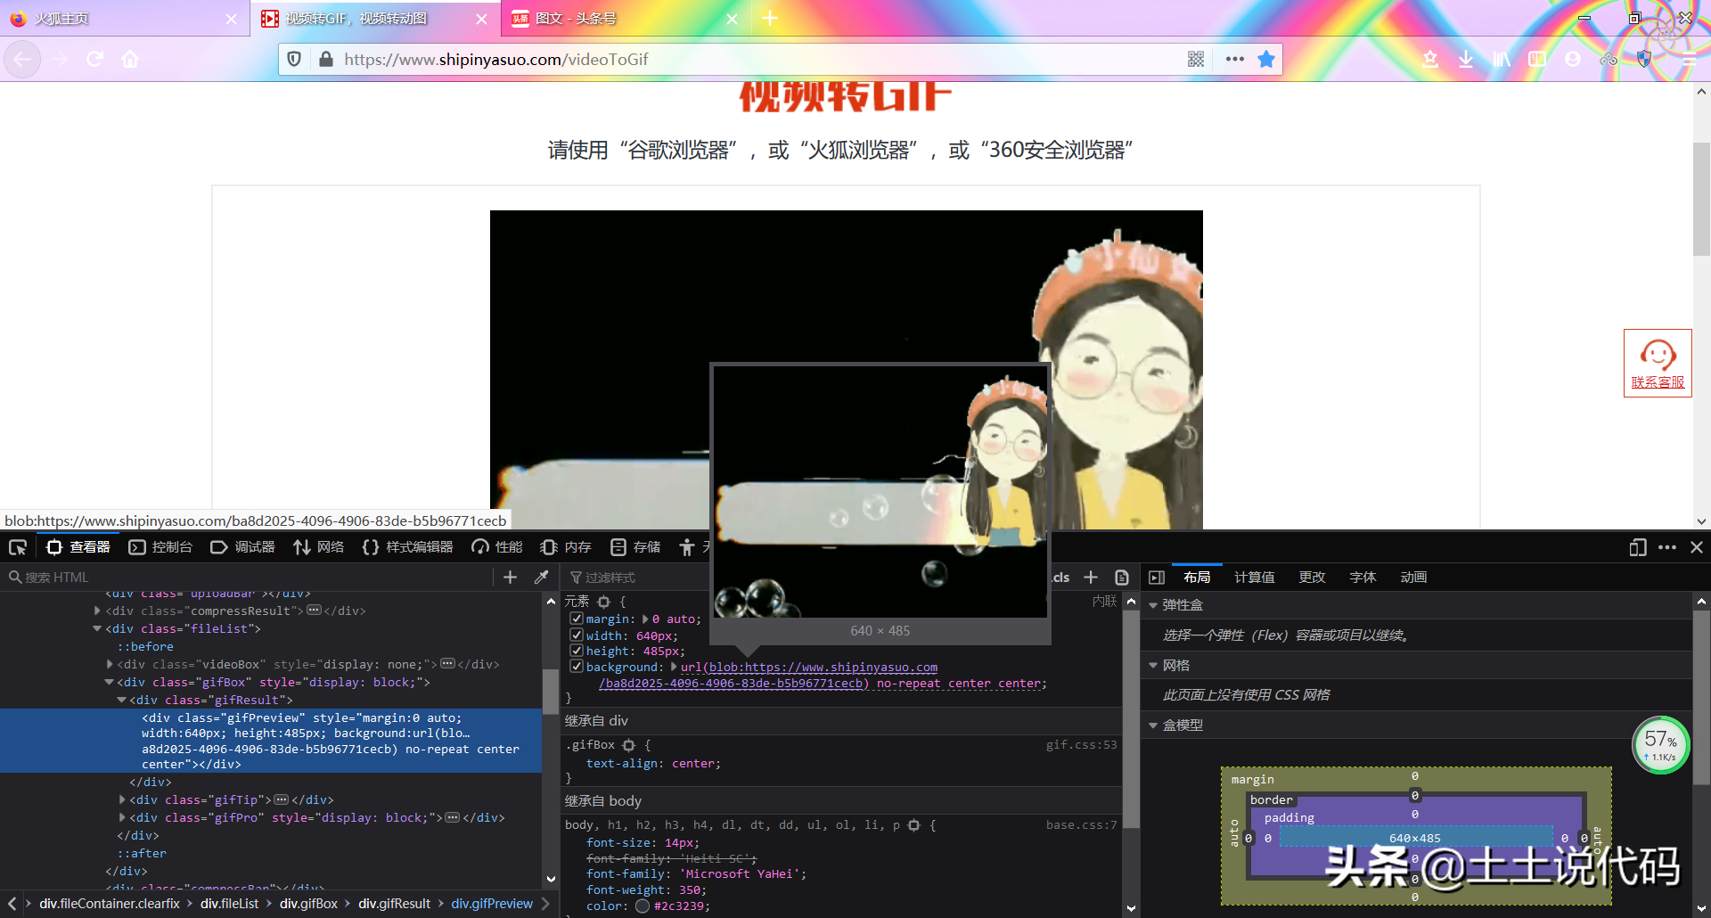Collapse the Grid (网格) section
The width and height of the screenshot is (1711, 918).
(1153, 666)
